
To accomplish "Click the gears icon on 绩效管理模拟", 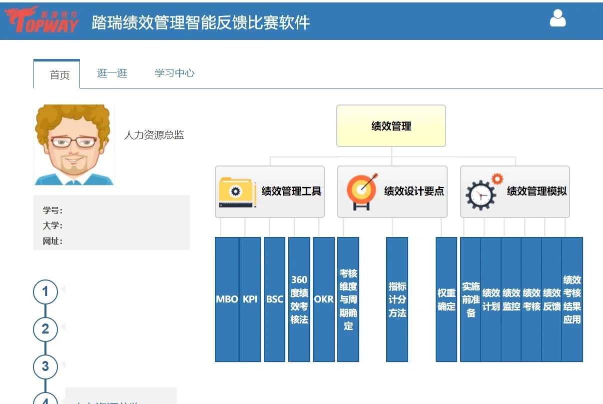I will pos(481,191).
